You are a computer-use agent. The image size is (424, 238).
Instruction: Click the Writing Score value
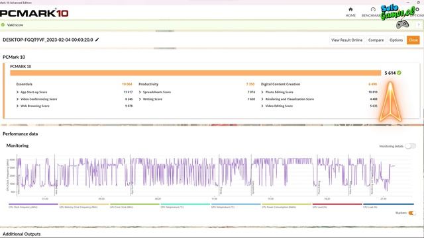coord(251,99)
